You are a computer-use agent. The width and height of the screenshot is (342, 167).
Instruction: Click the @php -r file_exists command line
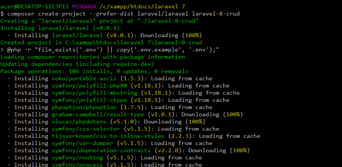pos(110,50)
